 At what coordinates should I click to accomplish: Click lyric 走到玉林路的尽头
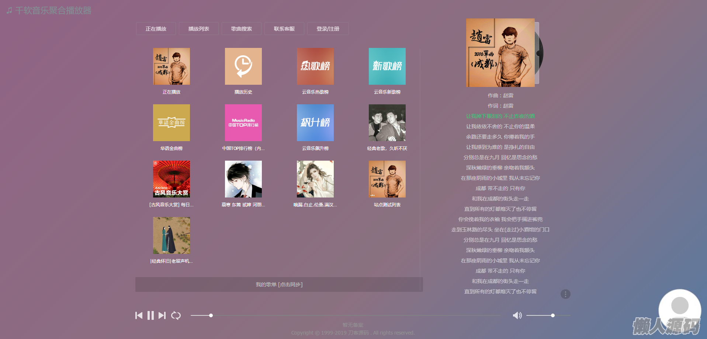point(500,230)
